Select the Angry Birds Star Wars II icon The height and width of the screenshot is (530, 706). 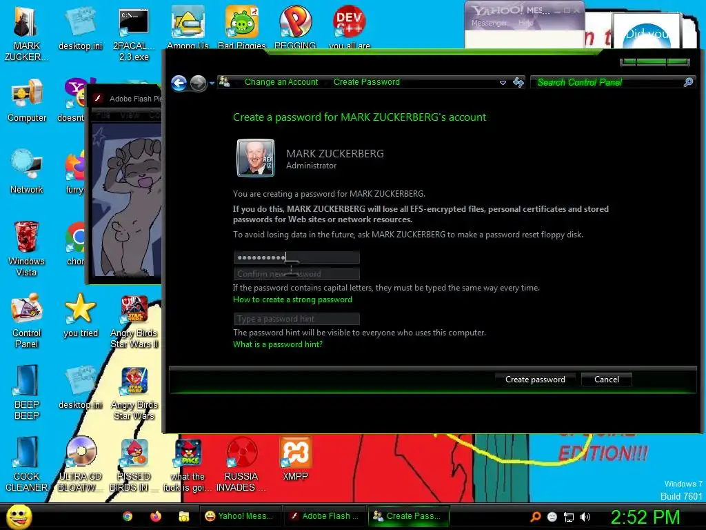[x=134, y=322]
